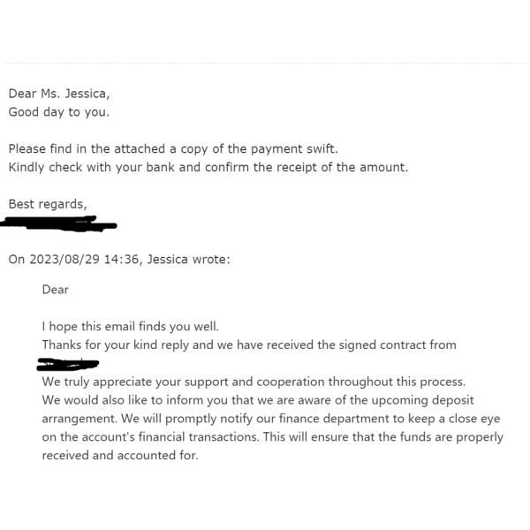Viewport: 530px width, 530px height.
Task: Click the "Good day to you." line
Action: (59, 112)
